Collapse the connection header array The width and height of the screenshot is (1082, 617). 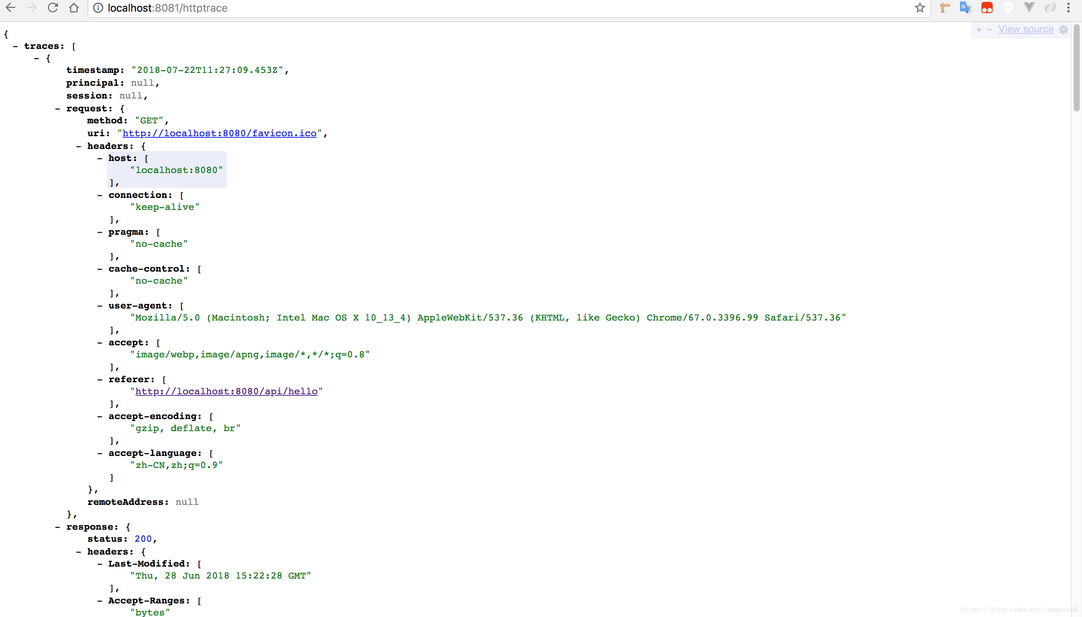[x=100, y=195]
